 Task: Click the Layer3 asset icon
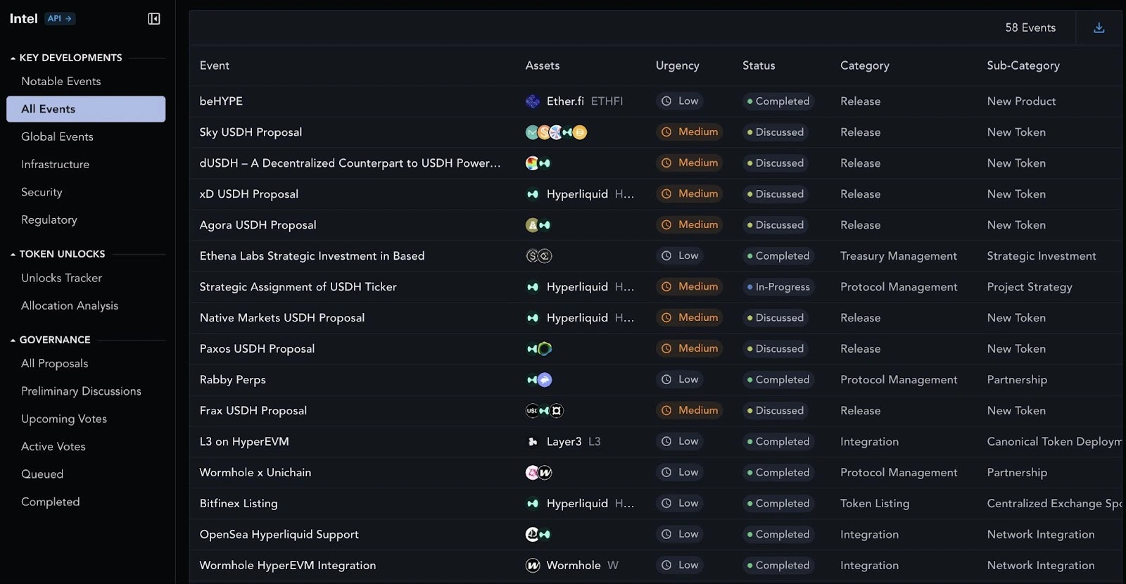pos(533,442)
